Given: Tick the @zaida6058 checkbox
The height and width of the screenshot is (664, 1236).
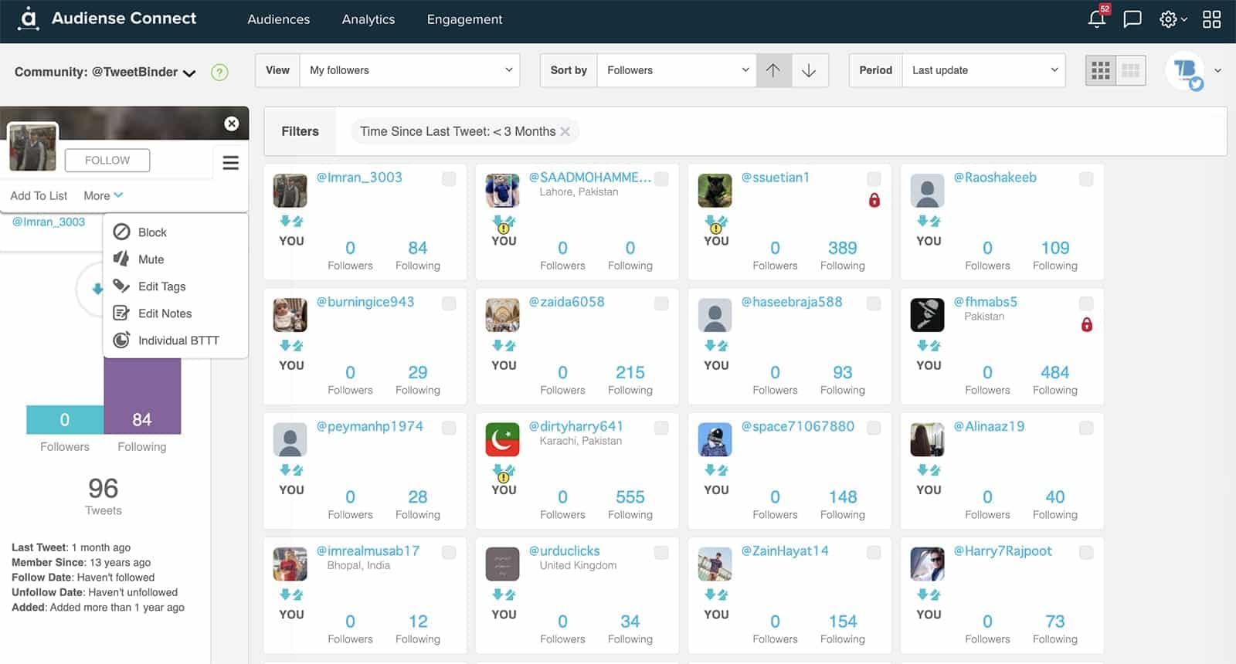Looking at the screenshot, I should click(x=661, y=303).
